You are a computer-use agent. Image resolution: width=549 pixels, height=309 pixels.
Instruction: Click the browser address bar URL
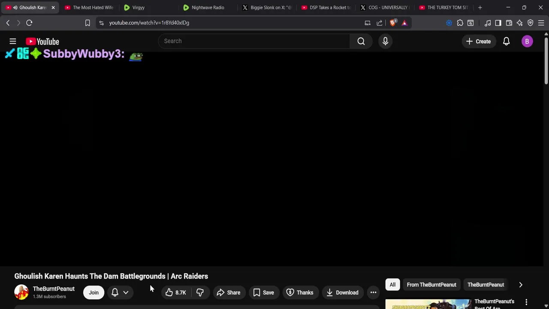pos(149,23)
